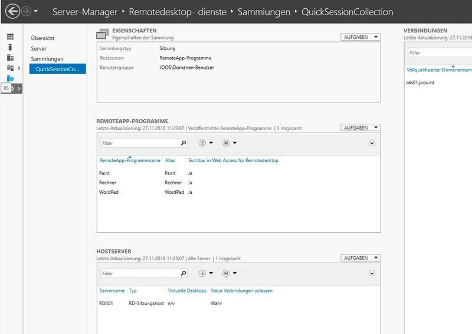The height and width of the screenshot is (334, 472).
Task: Open saved queries dropdown in Hostserver
Action: (230, 273)
